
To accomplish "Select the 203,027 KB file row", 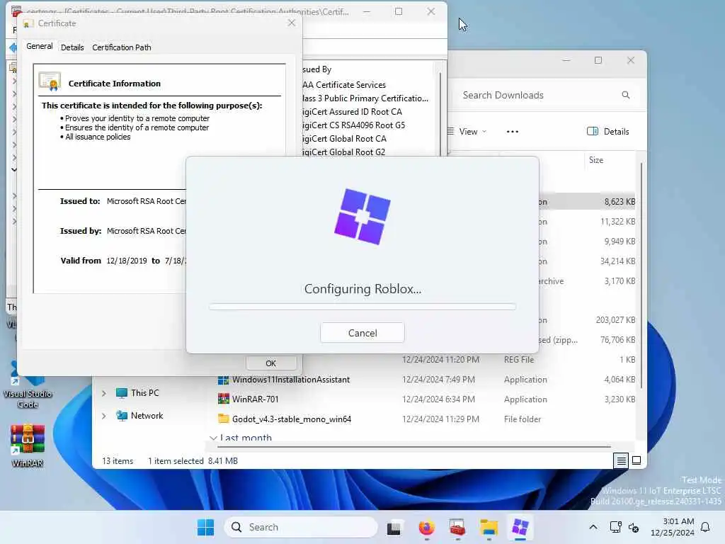I will pyautogui.click(x=587, y=320).
